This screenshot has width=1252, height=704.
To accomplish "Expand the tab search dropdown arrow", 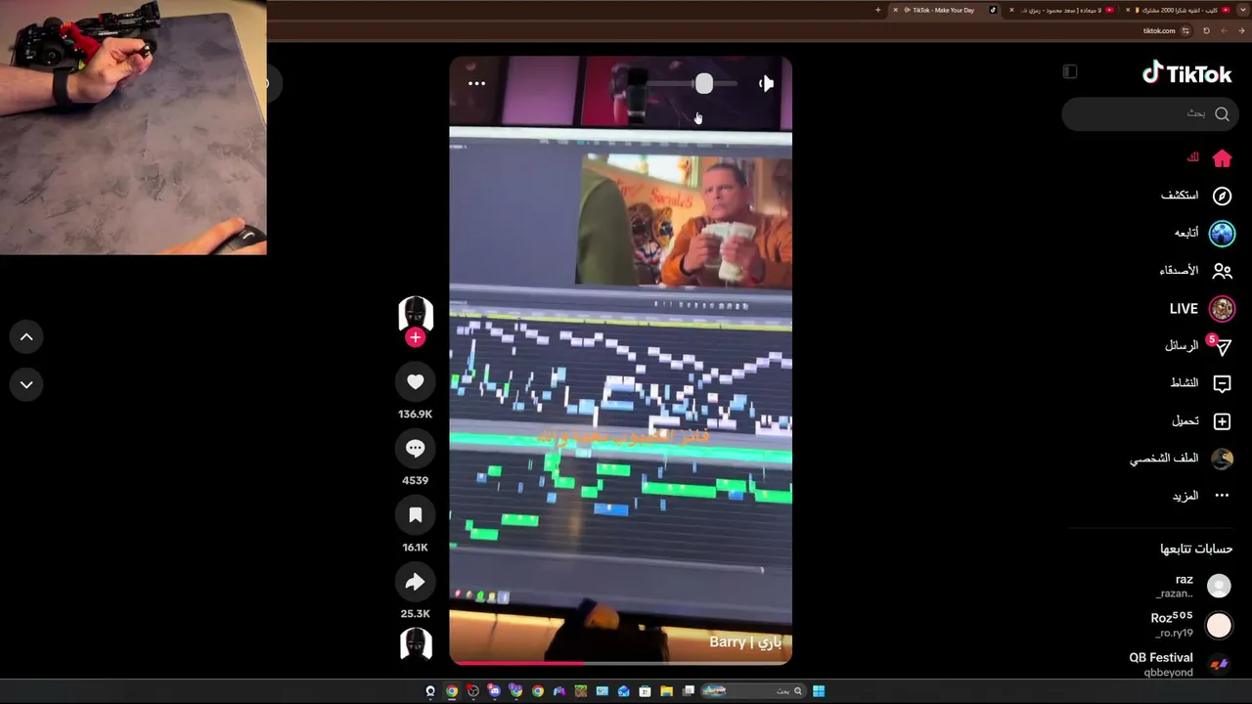I will coord(1241,10).
